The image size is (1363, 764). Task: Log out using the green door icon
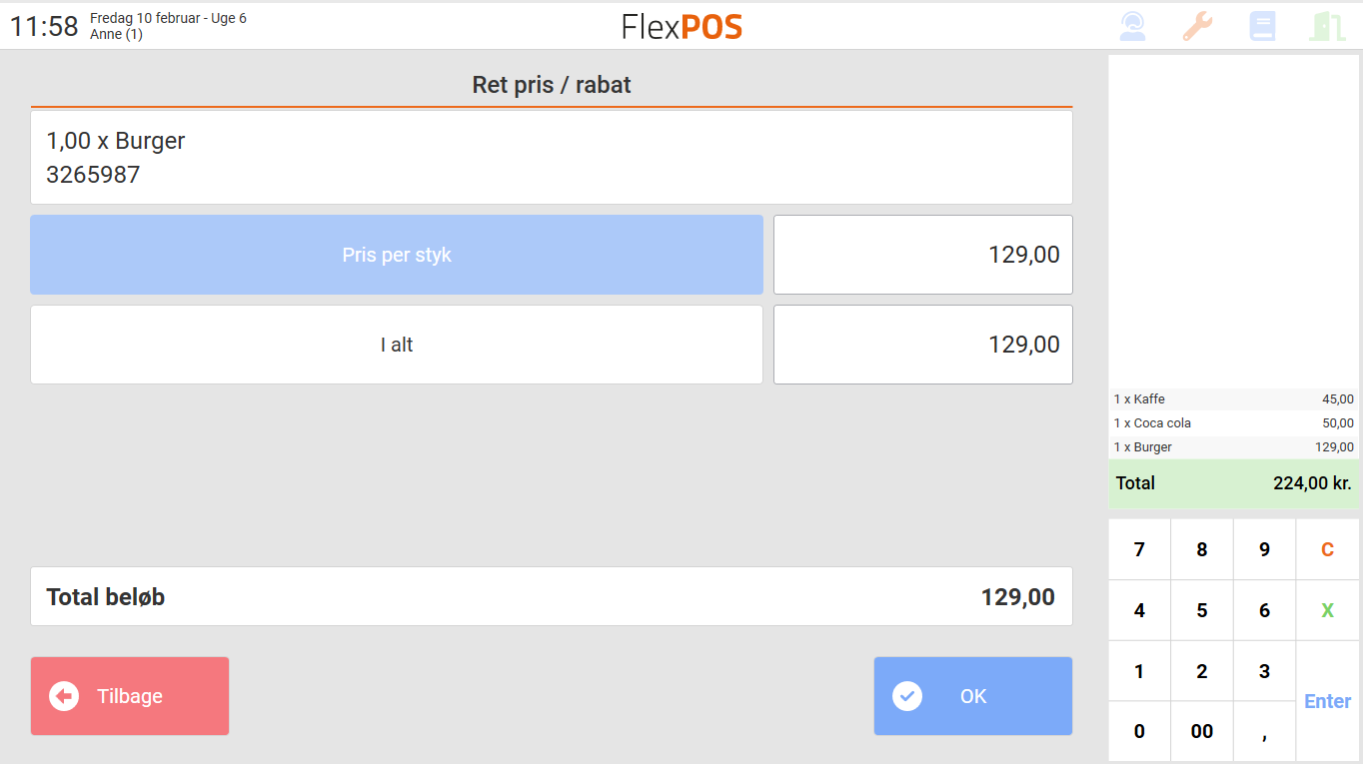(x=1327, y=25)
